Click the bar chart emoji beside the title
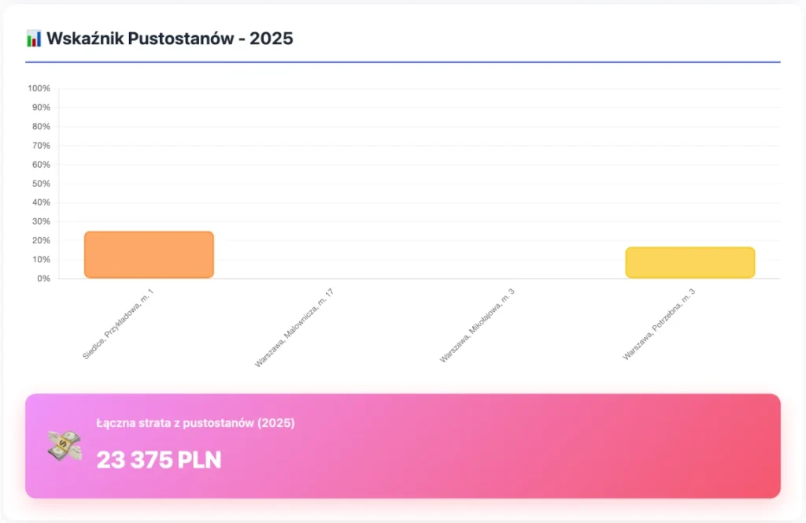 point(34,38)
